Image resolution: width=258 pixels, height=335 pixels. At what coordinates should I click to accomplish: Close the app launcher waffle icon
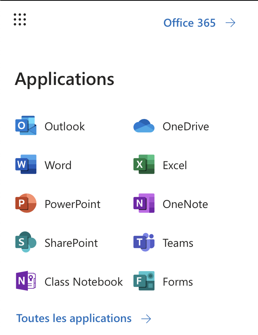click(x=20, y=19)
